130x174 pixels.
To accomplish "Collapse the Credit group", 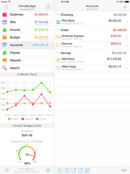I will coord(58,30).
